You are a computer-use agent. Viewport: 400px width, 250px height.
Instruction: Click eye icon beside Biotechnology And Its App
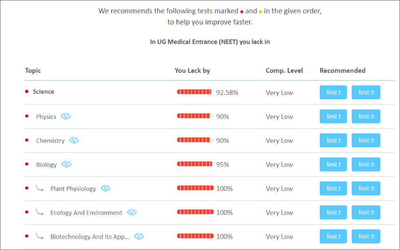pos(138,236)
